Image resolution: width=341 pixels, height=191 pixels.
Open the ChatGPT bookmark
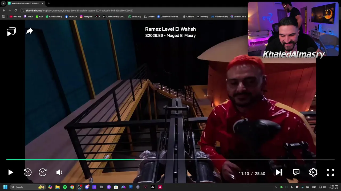188,16
